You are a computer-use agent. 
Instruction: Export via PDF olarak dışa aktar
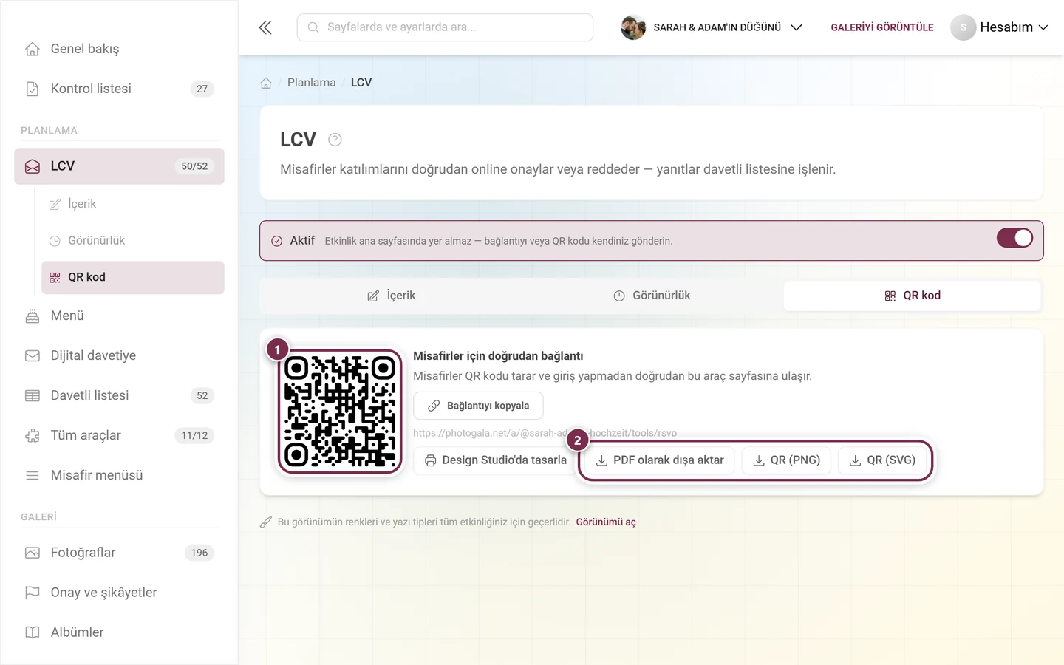coord(659,460)
